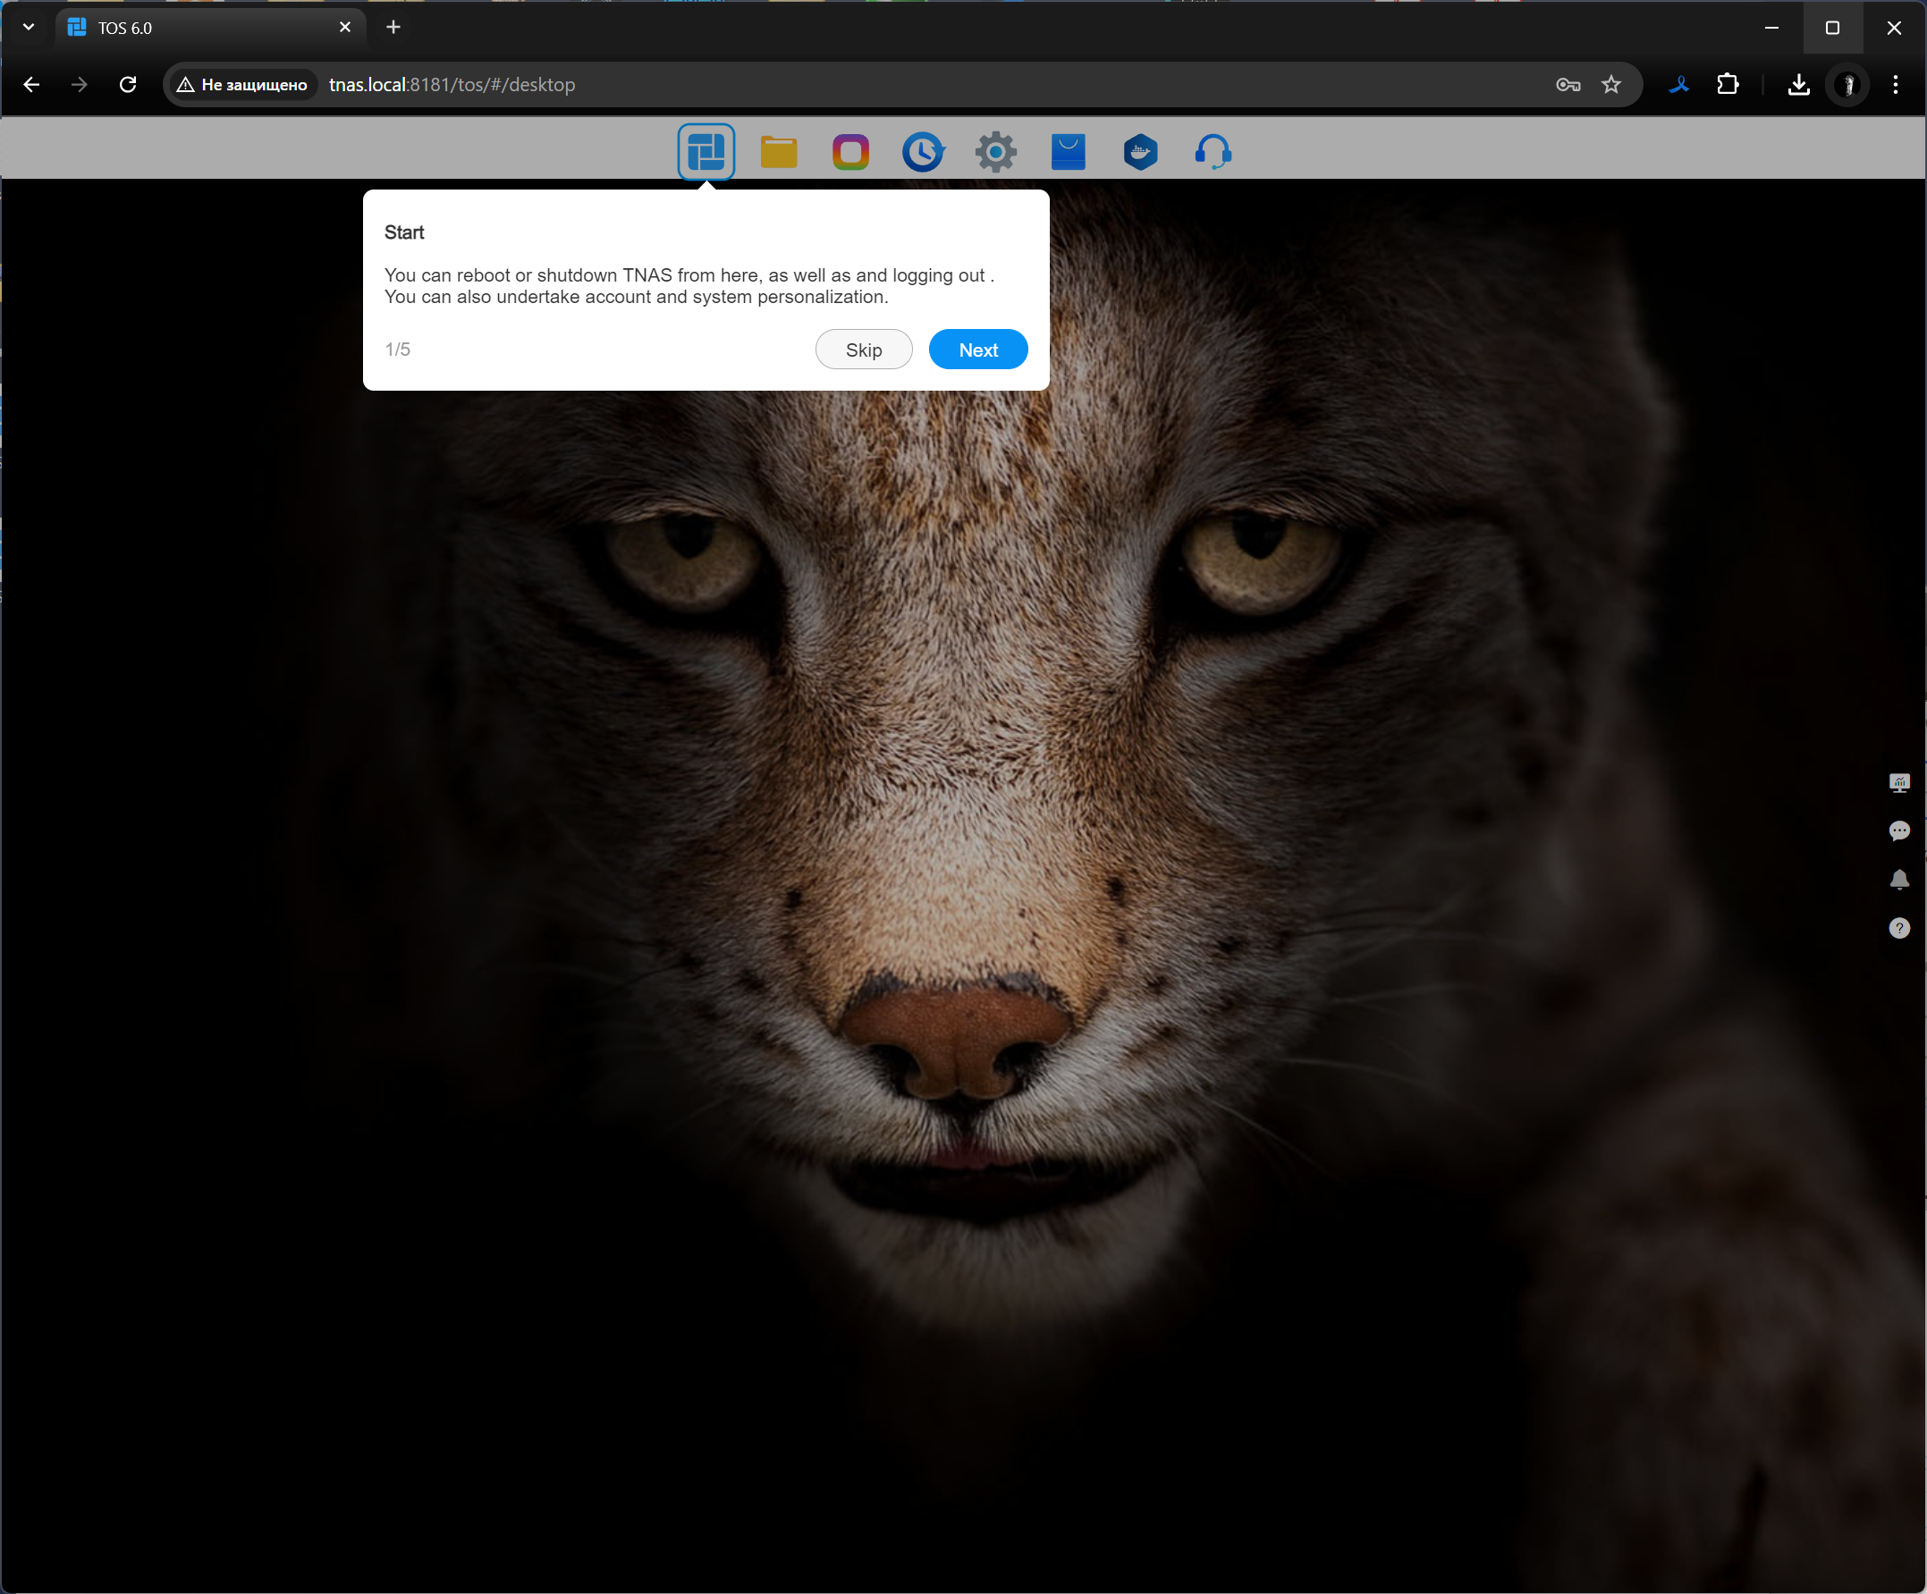The image size is (1927, 1594).
Task: Click Next in the Start tour
Action: (x=978, y=350)
